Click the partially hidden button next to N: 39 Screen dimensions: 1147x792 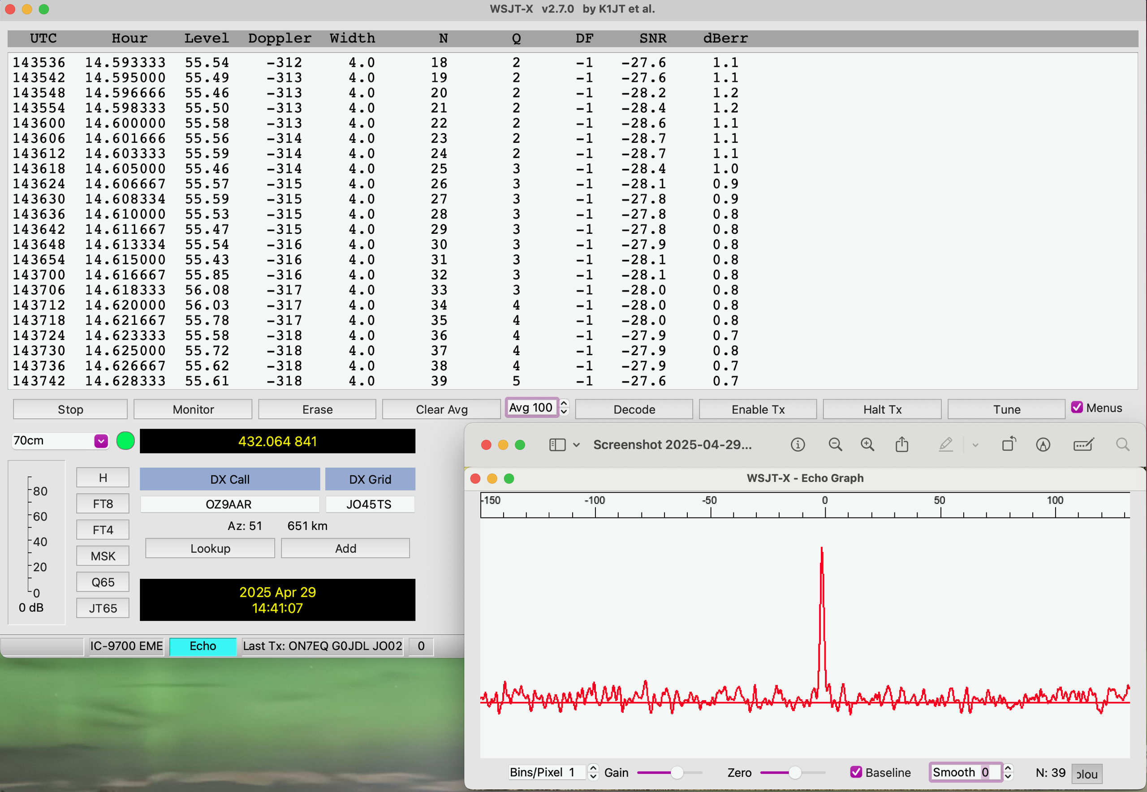1087,774
